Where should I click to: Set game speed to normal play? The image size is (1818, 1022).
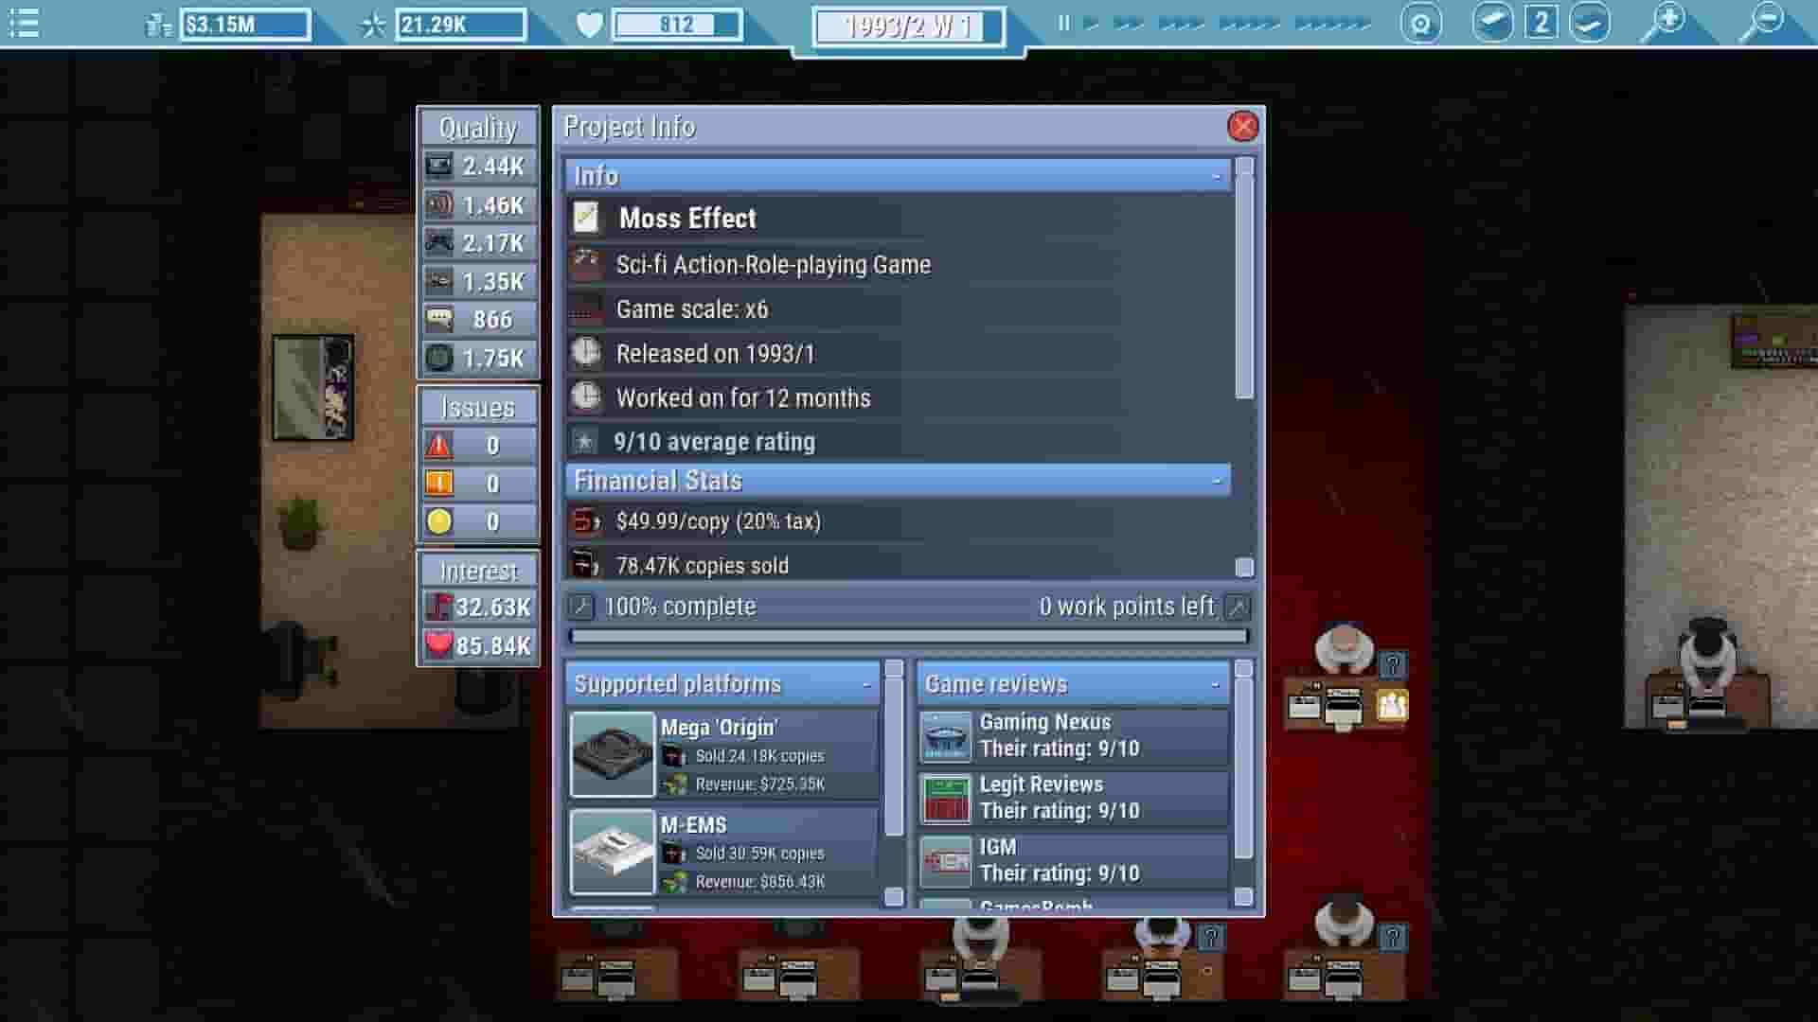(x=1091, y=23)
